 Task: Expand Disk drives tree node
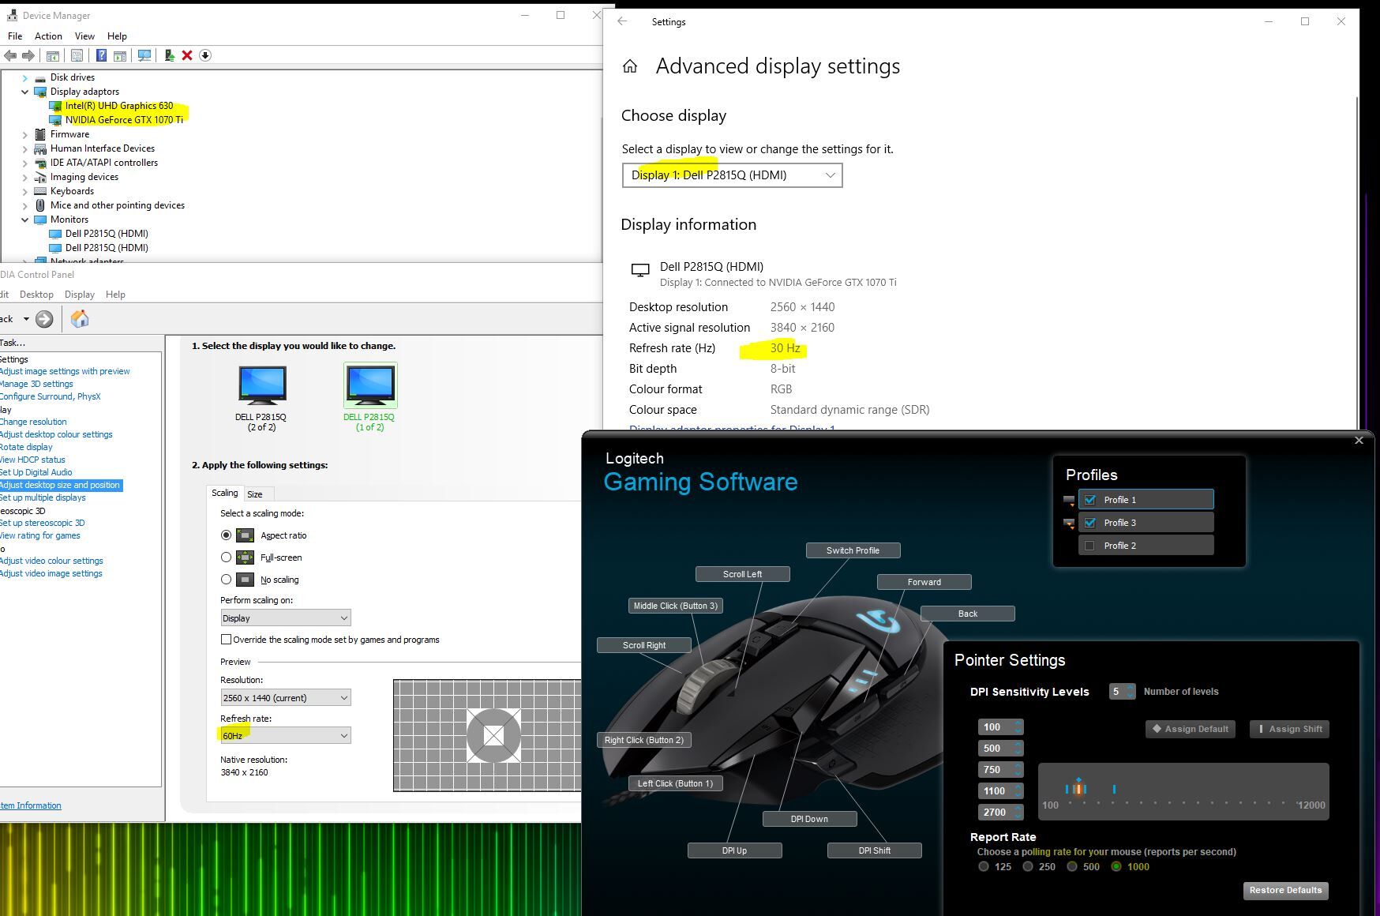24,77
